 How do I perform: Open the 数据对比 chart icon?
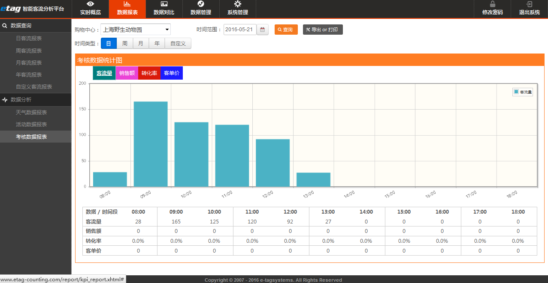click(x=164, y=4)
